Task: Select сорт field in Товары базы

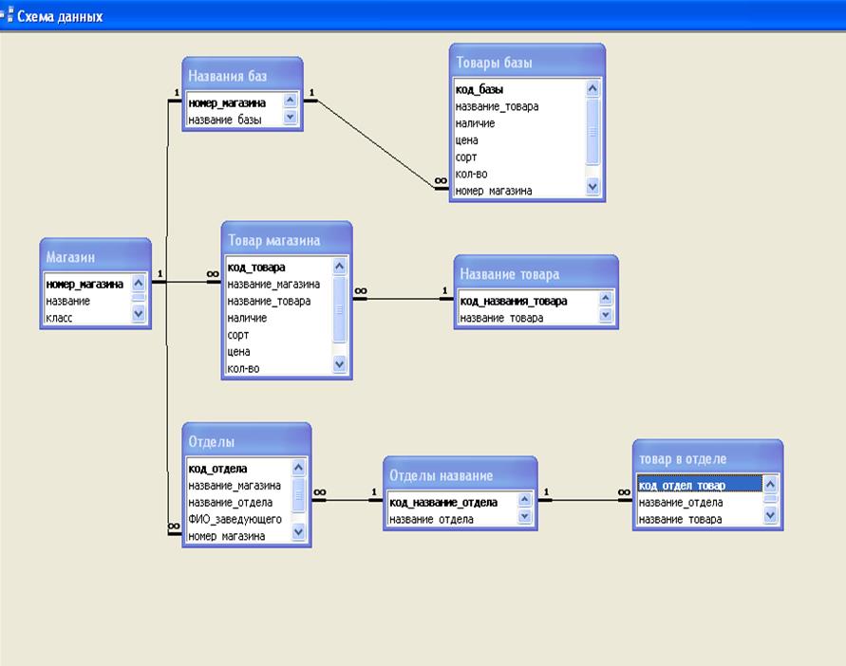Action: click(x=519, y=157)
